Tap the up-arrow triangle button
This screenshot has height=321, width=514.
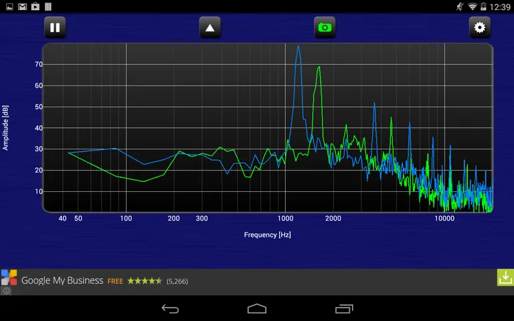210,27
